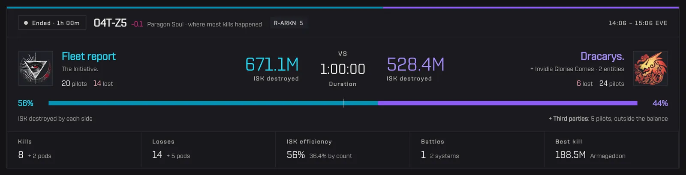Click the ISK efficiency 56% stat
The height and width of the screenshot is (175, 686).
click(x=343, y=149)
